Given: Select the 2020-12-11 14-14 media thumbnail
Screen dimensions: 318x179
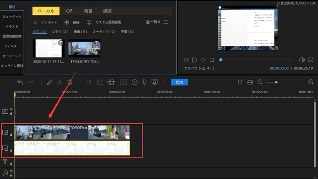Looking at the screenshot, I should click(x=49, y=49).
